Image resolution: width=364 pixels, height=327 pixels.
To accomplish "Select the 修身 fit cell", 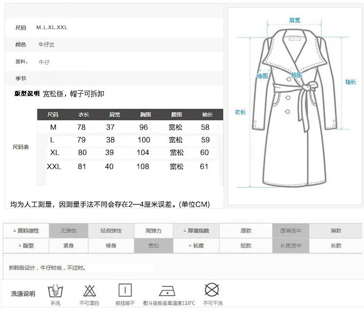I will [x=111, y=245].
